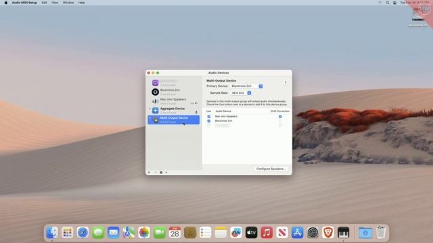Expand the Aggregate Device disclosure triangle
433x243 pixels.
150,109
